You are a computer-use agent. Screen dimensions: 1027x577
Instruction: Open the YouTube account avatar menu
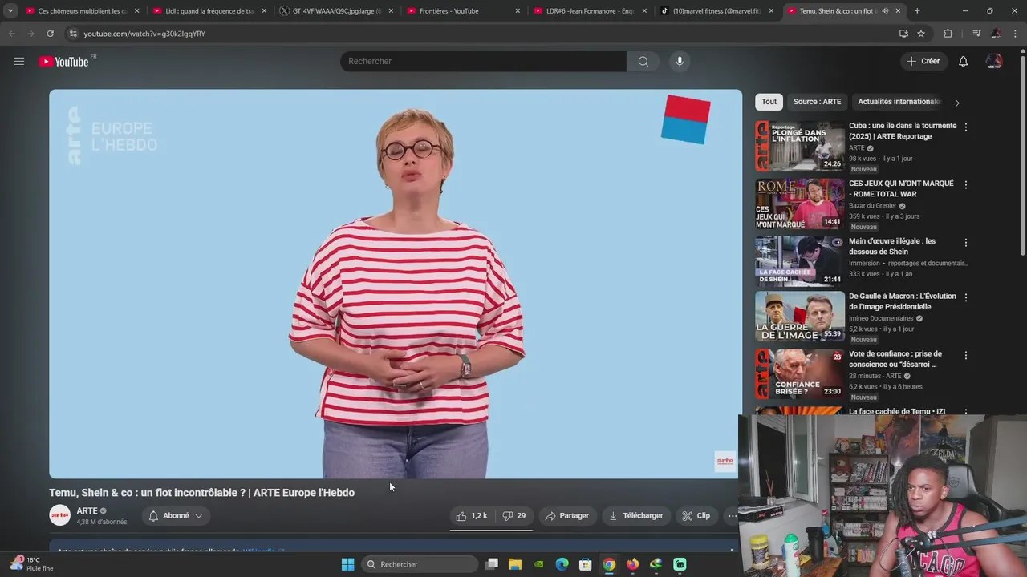(994, 61)
